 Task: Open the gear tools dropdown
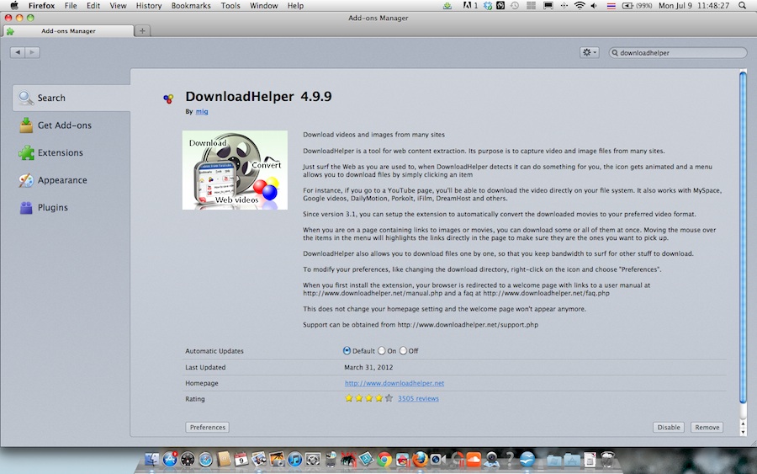tap(590, 52)
